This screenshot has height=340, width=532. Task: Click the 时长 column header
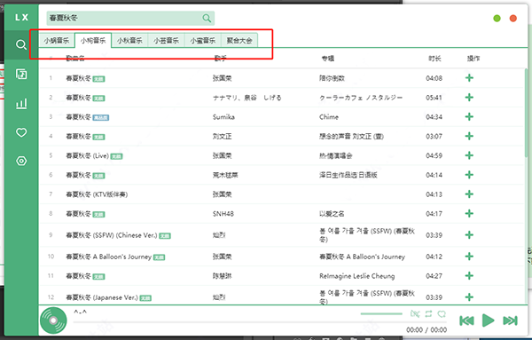pos(434,59)
